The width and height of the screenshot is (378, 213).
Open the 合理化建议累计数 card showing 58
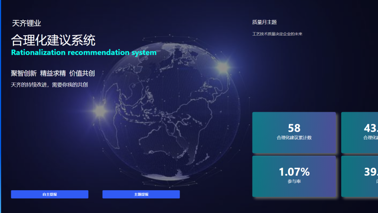[x=294, y=133]
